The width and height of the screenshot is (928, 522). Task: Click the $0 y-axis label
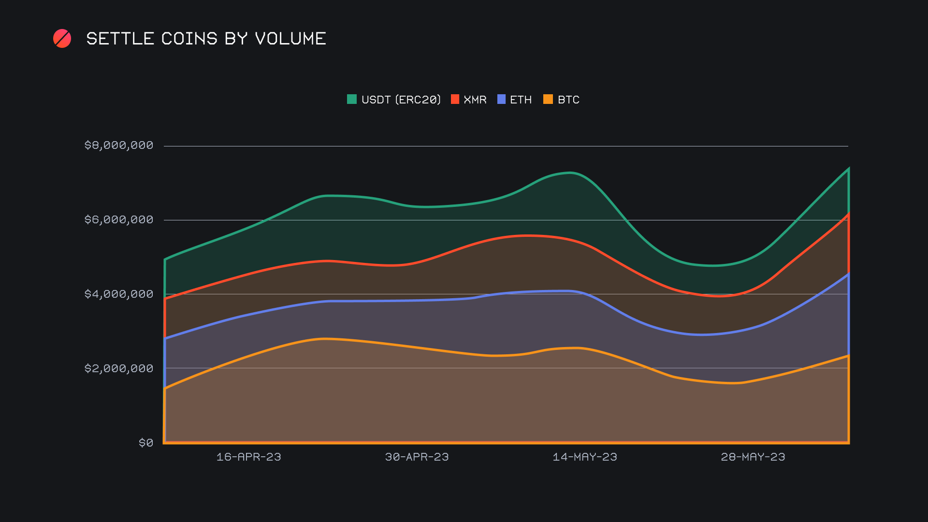pyautogui.click(x=146, y=443)
